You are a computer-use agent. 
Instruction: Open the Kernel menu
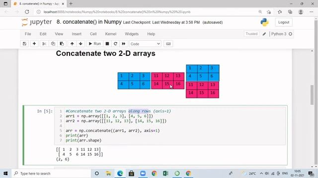[110, 34]
